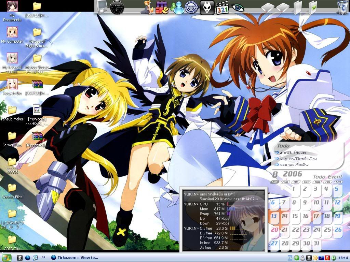
Task: Click the "CPU 13 %" monitor line
Action: 212,204
